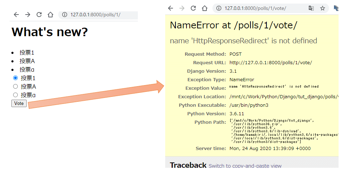The width and height of the screenshot is (340, 172).
Task: Reload the polls/1/ page in left browser
Action: tap(39, 15)
